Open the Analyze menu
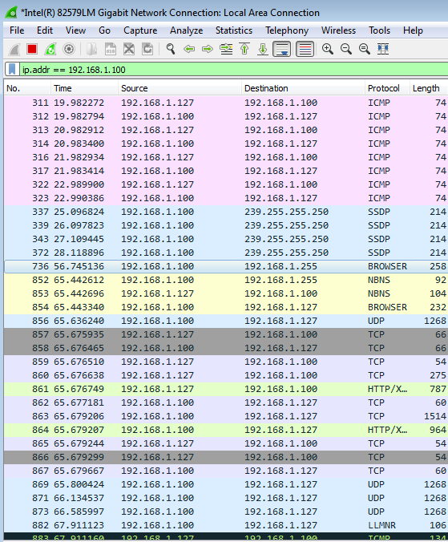 click(186, 30)
